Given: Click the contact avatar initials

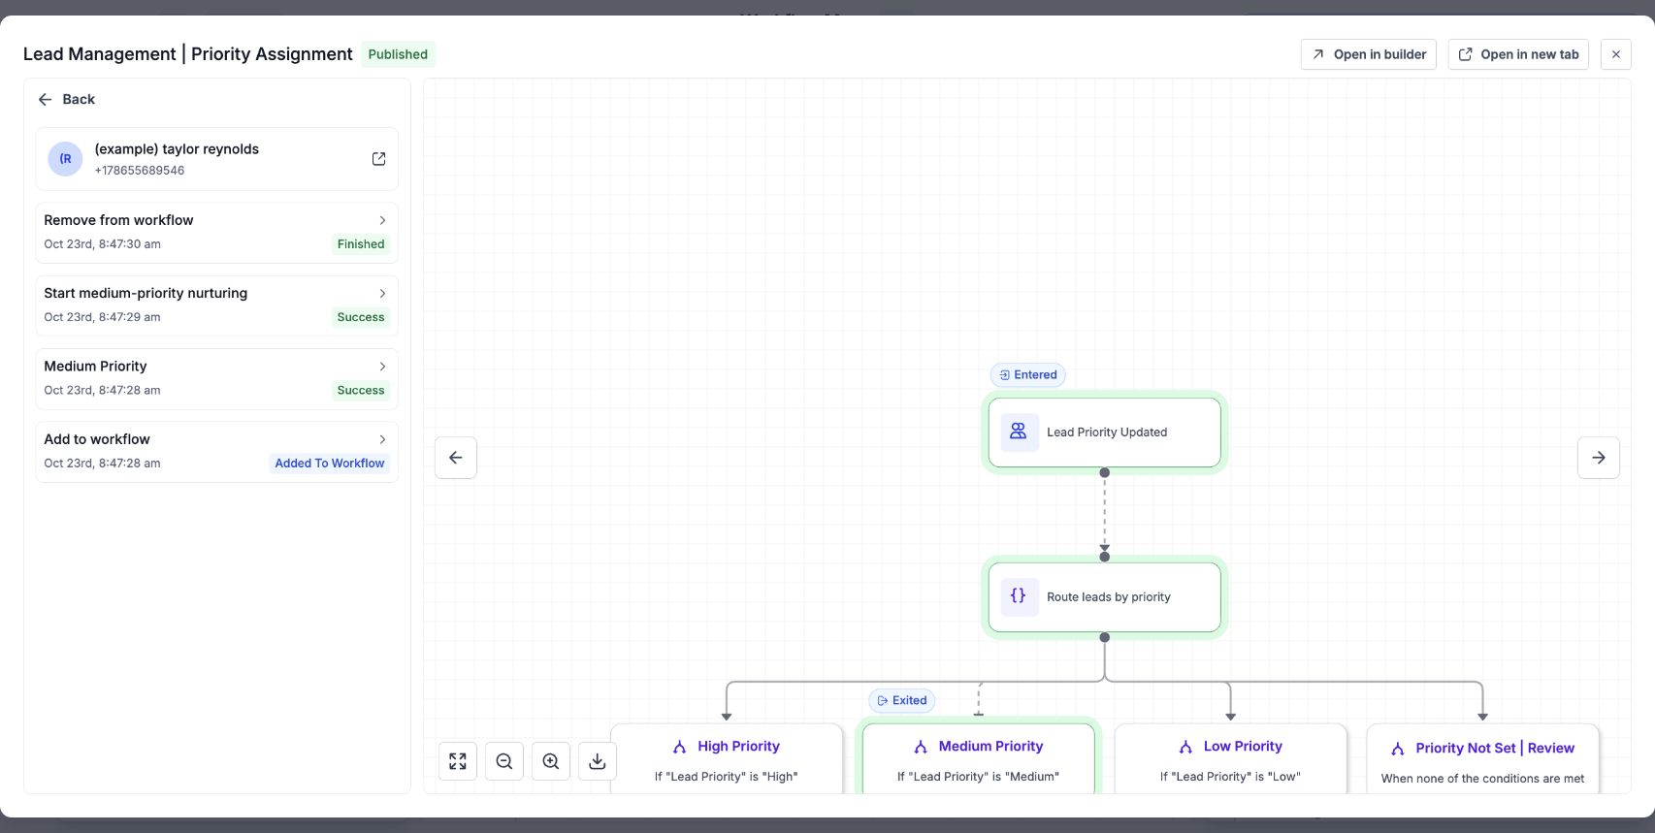Looking at the screenshot, I should click(66, 159).
